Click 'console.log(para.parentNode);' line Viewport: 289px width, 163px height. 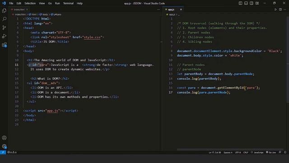tap(204, 92)
